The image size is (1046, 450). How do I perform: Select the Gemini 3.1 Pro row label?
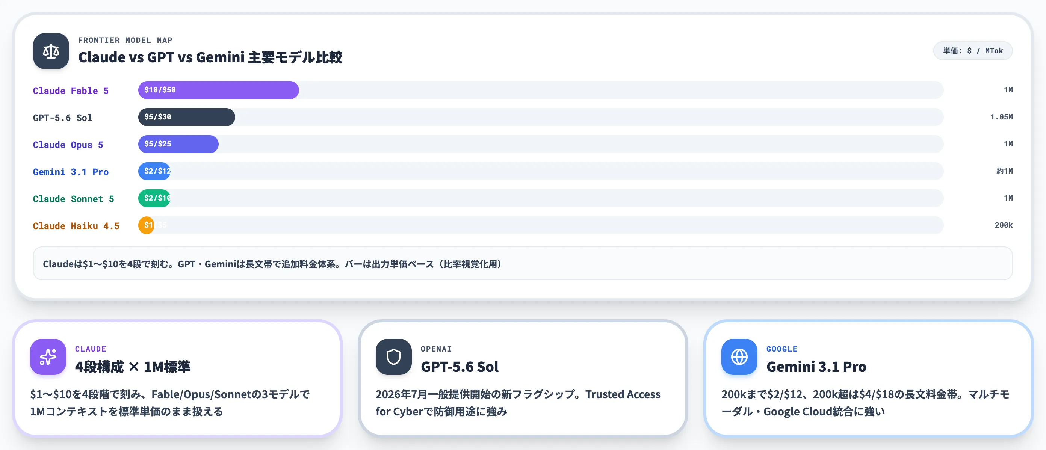[71, 172]
